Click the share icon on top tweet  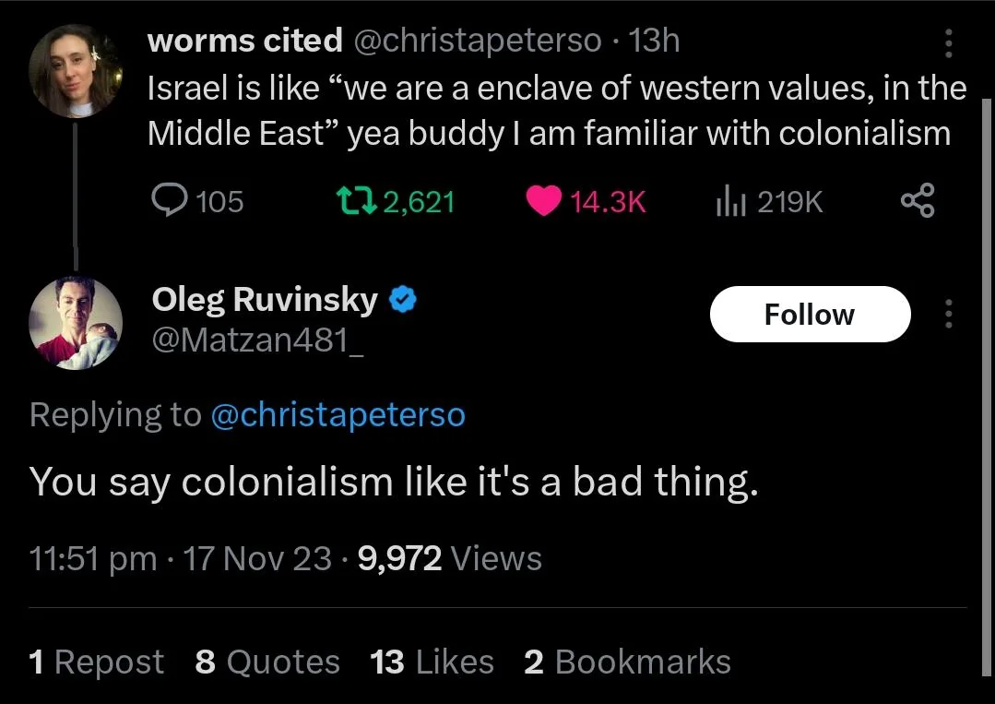[x=918, y=200]
